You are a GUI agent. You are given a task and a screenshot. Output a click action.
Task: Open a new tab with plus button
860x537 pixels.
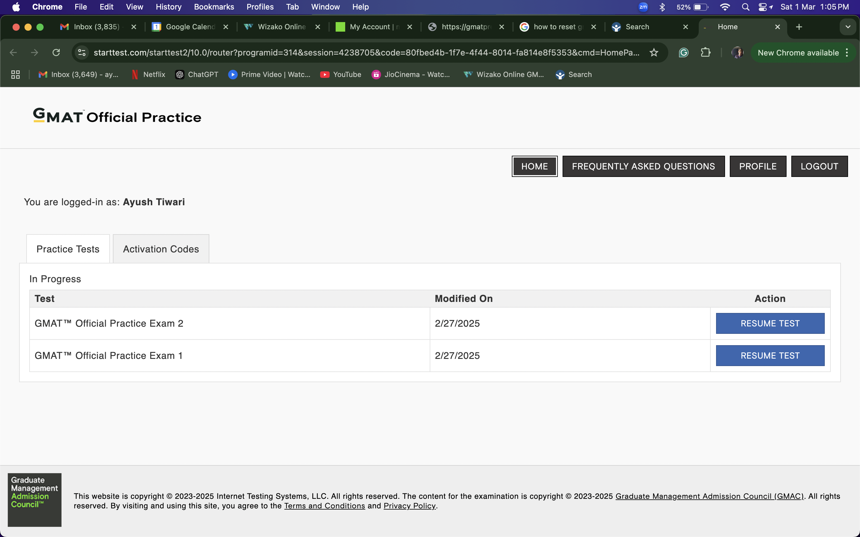coord(799,27)
